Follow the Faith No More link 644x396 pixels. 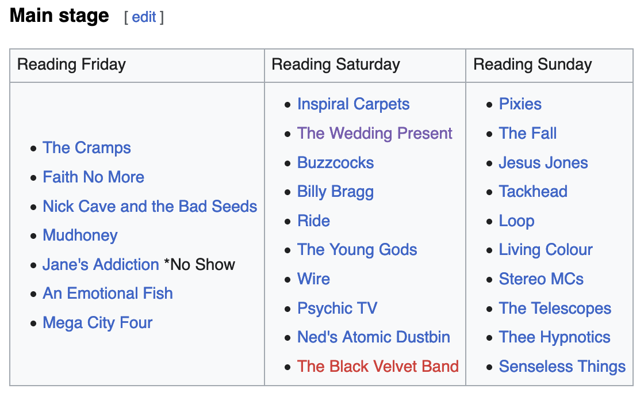click(93, 177)
